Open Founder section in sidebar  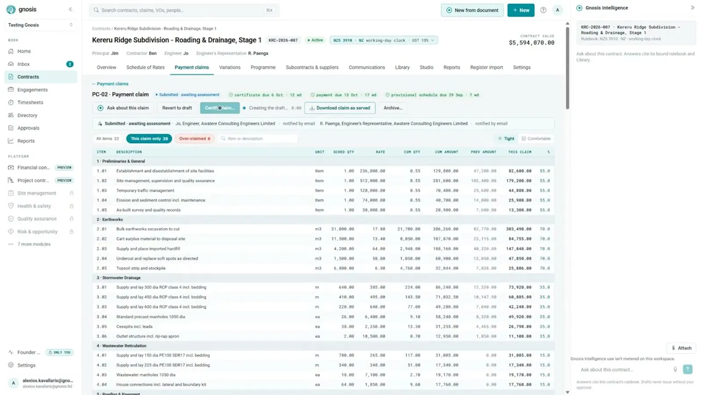click(x=41, y=352)
